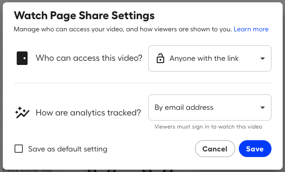Click the 'Manage who can access' description text
Image resolution: width=285 pixels, height=172 pixels.
[123, 29]
